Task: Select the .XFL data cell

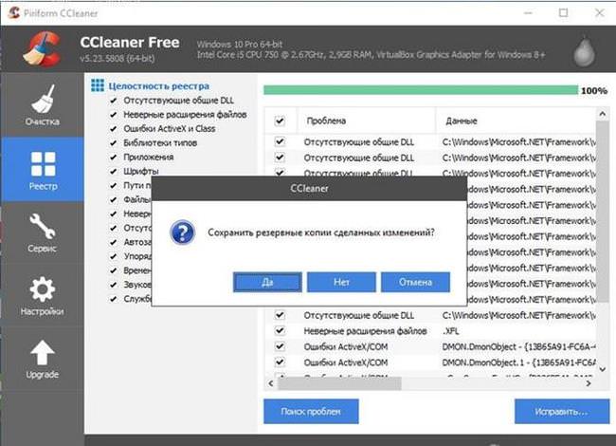Action: [x=450, y=331]
